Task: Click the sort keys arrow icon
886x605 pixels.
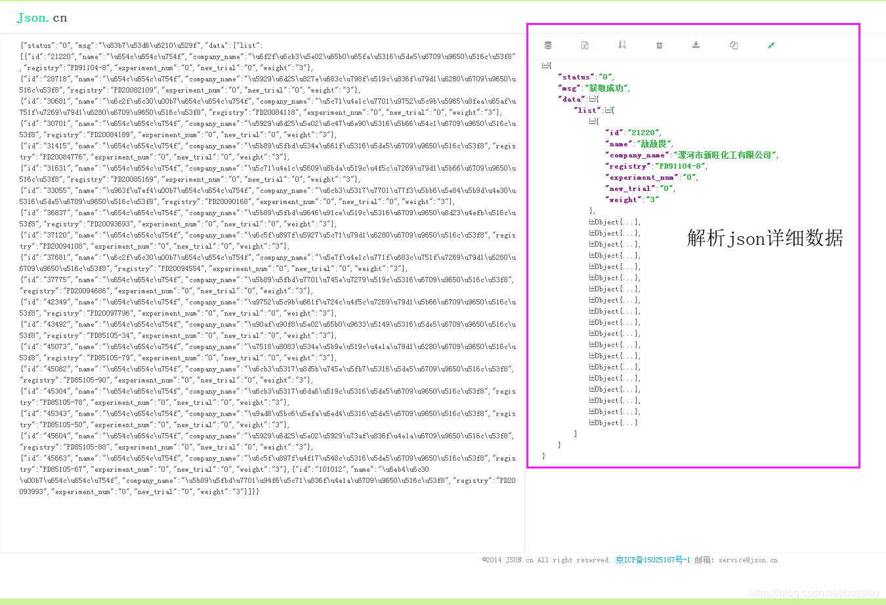Action: tap(622, 45)
